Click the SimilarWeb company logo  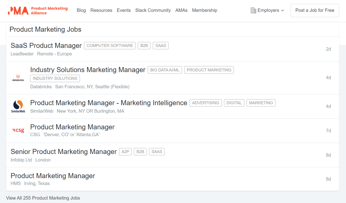coord(18,106)
